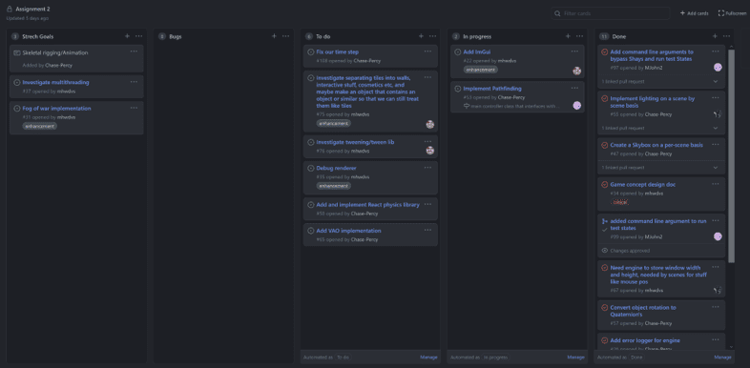
Task: Click enhancement label on Debug renderer card
Action: [333, 186]
